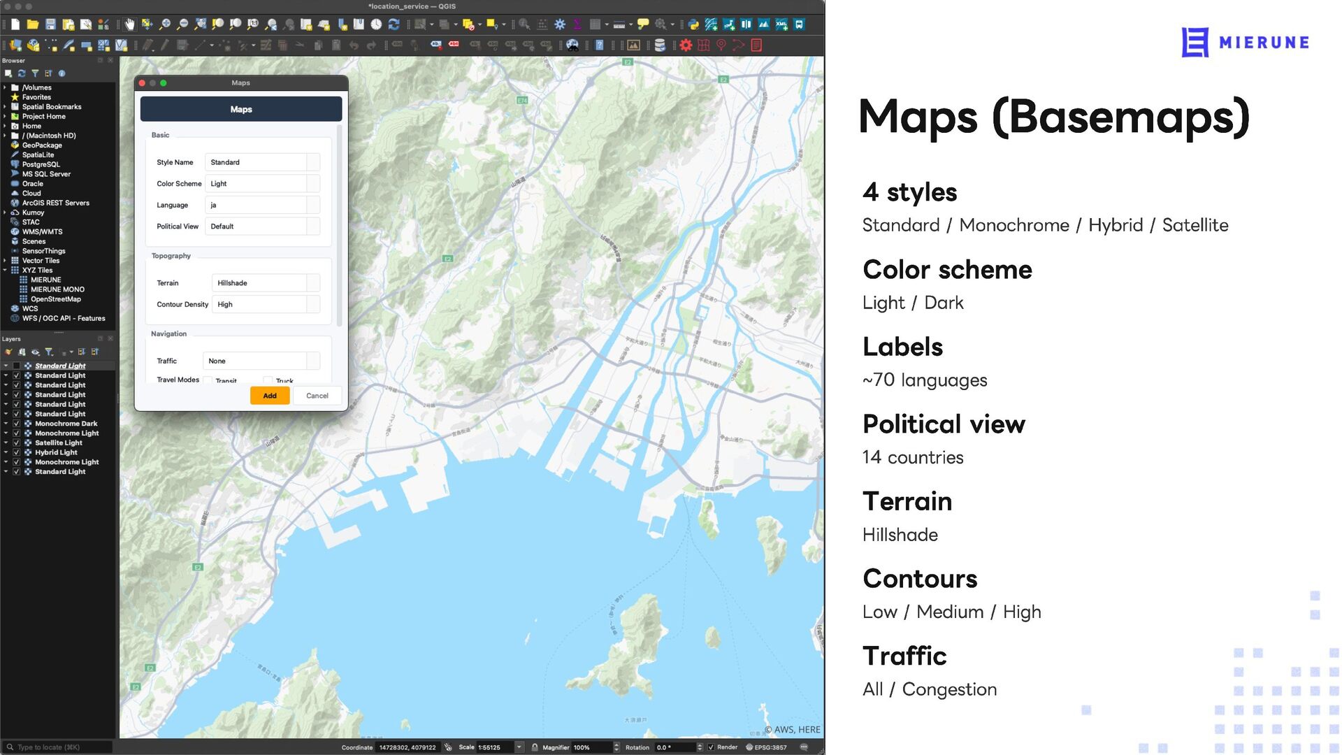Select the ArcGIS REST Servers entry
Image resolution: width=1342 pixels, height=755 pixels.
[x=56, y=203]
